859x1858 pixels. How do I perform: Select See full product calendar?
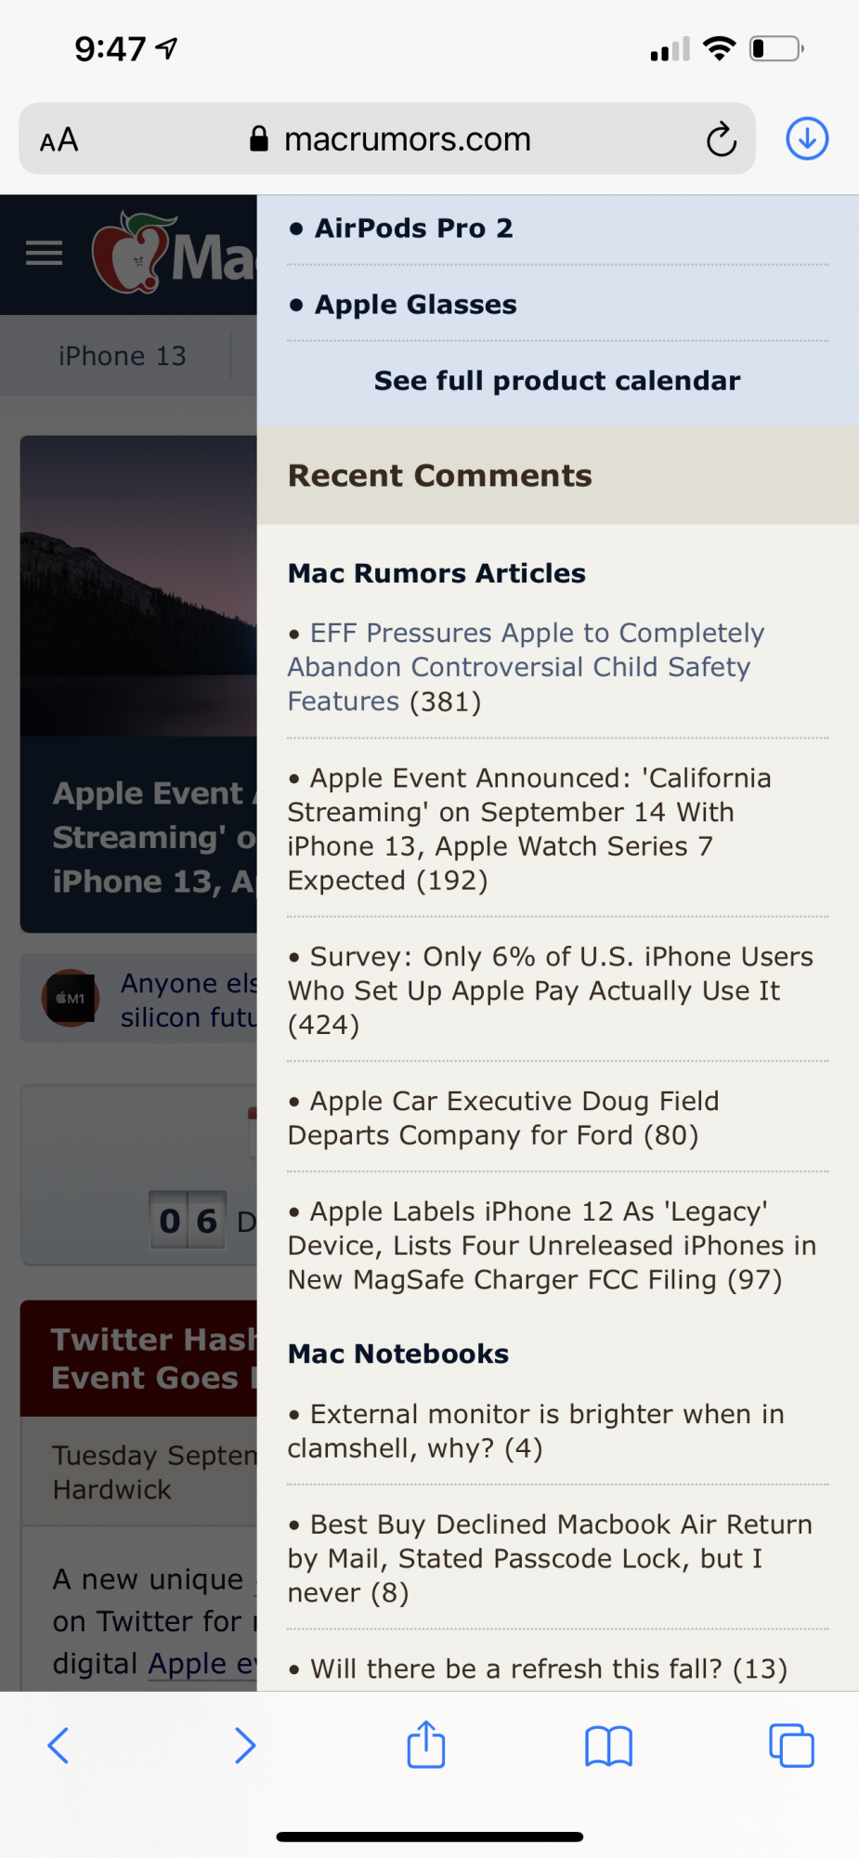pos(557,381)
